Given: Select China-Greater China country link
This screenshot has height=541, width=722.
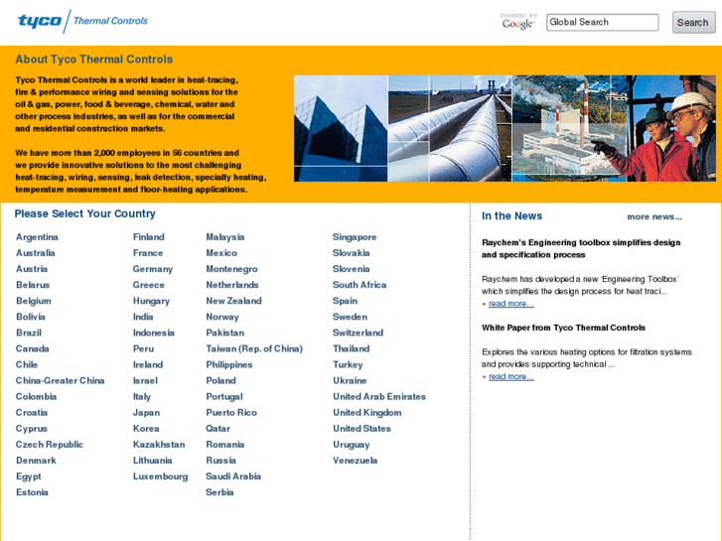Looking at the screenshot, I should coord(61,381).
